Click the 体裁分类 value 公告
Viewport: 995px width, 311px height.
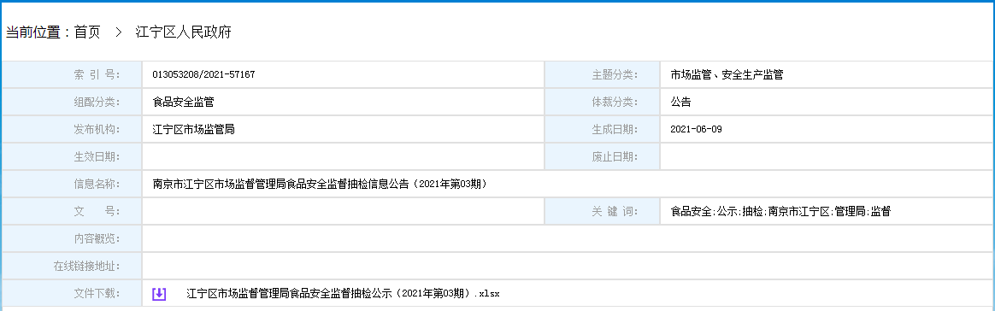click(x=680, y=103)
